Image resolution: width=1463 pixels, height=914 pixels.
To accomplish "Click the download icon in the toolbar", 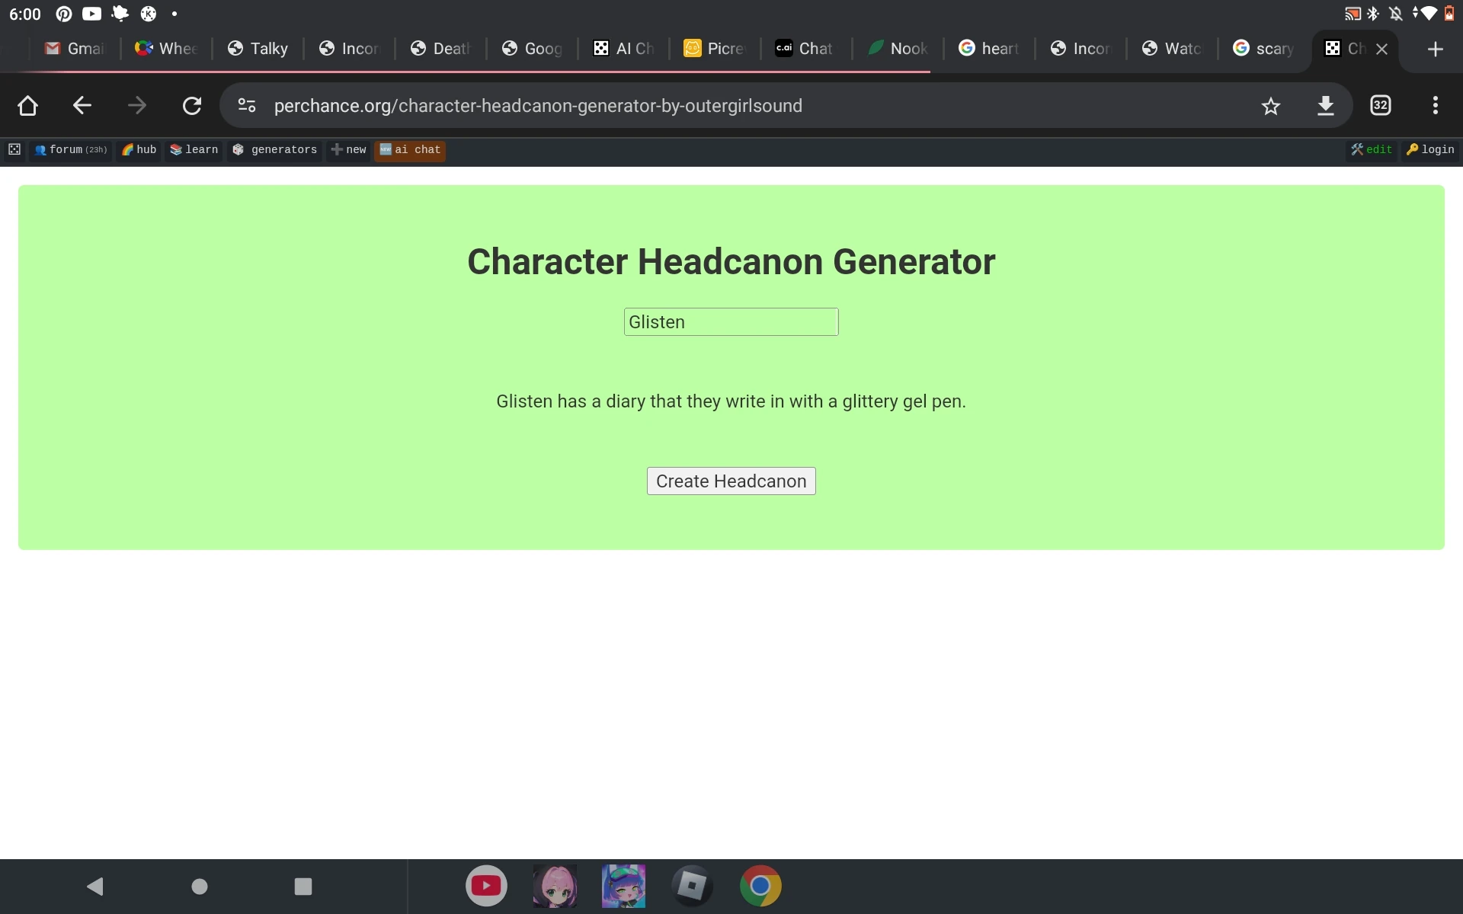I will (x=1326, y=106).
